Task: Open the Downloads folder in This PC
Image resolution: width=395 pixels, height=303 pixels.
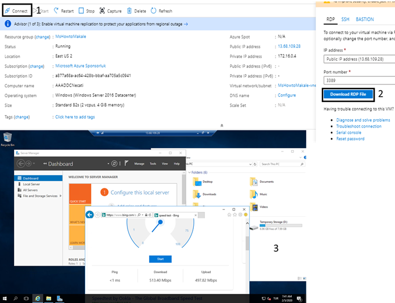Action: coord(205,194)
